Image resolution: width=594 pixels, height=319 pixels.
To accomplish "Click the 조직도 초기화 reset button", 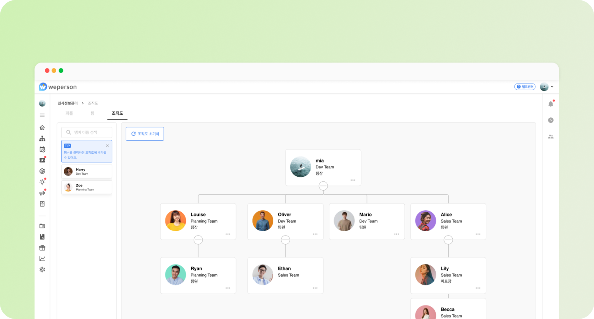I will coord(145,134).
